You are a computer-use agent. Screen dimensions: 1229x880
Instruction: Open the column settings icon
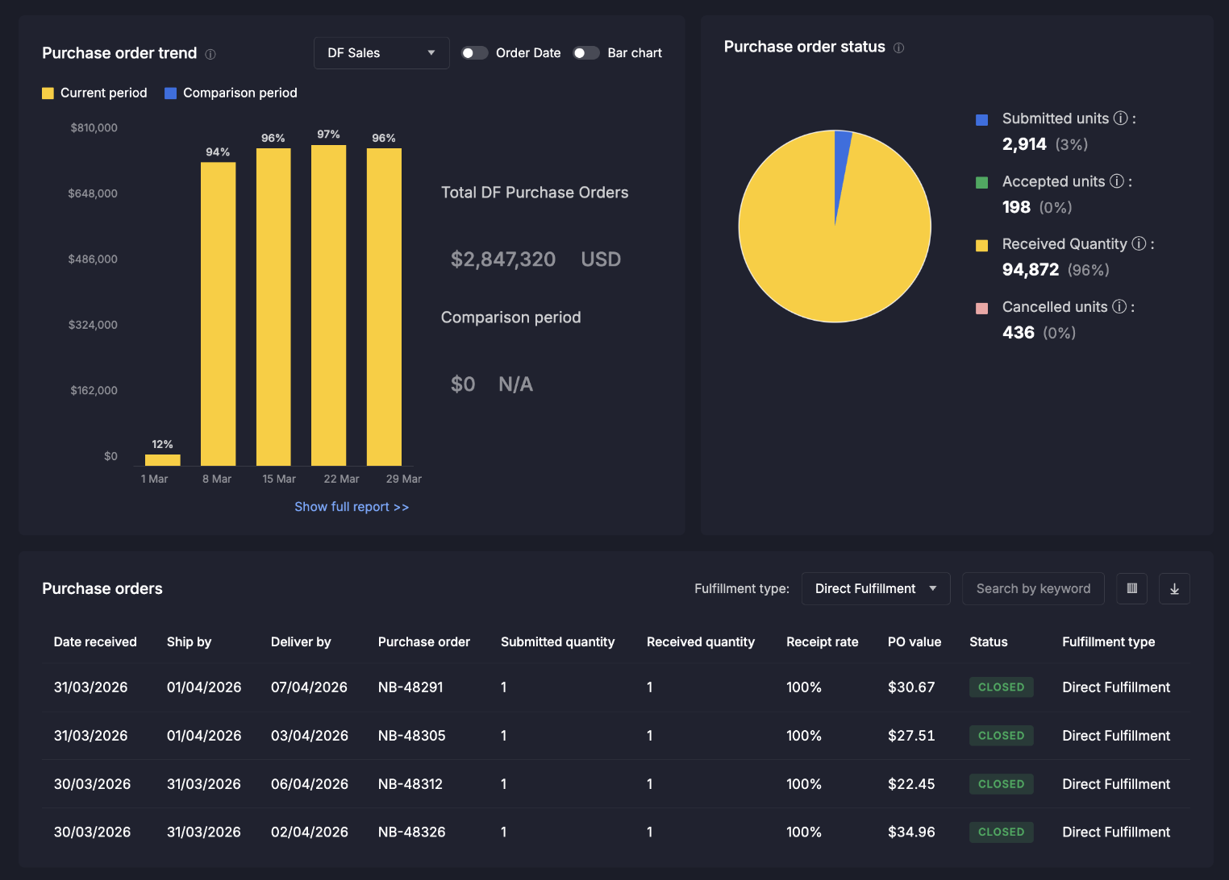1132,588
